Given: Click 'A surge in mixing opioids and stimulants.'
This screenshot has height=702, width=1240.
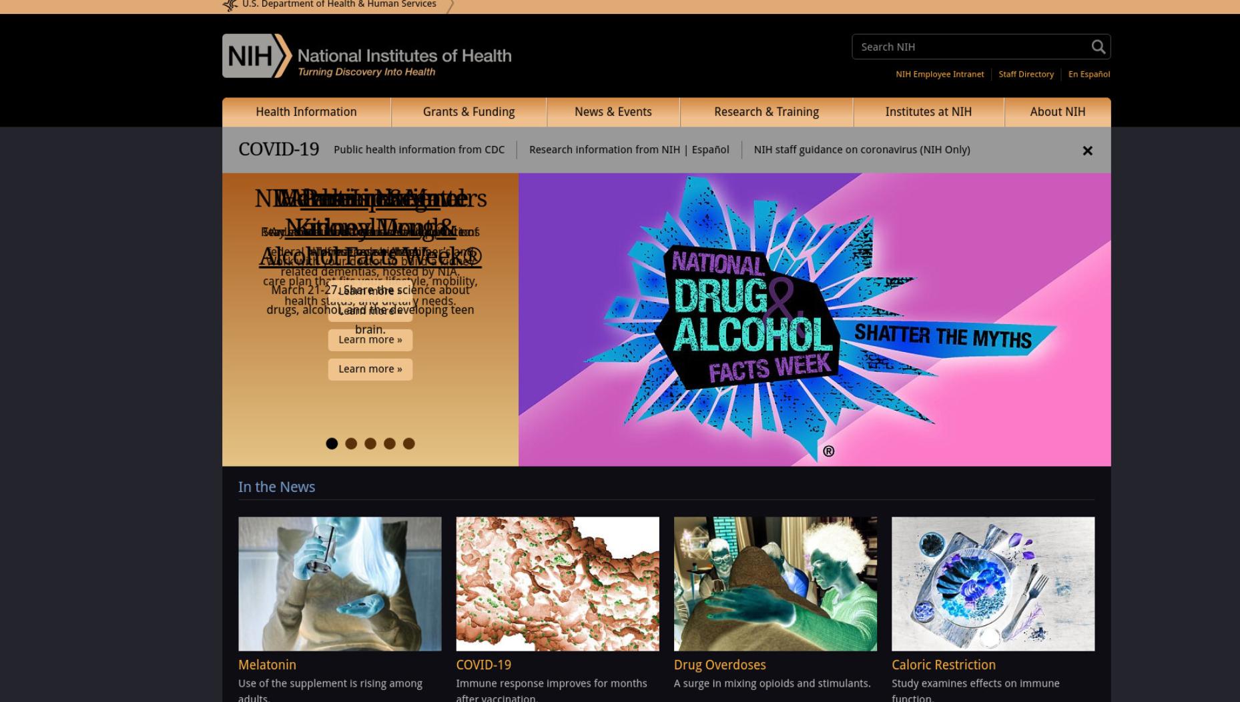Looking at the screenshot, I should [x=772, y=683].
